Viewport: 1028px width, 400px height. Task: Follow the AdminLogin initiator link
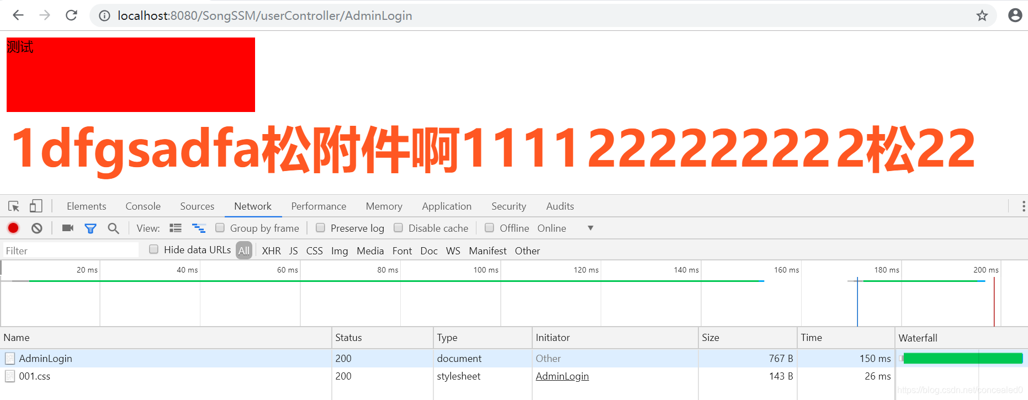point(562,376)
